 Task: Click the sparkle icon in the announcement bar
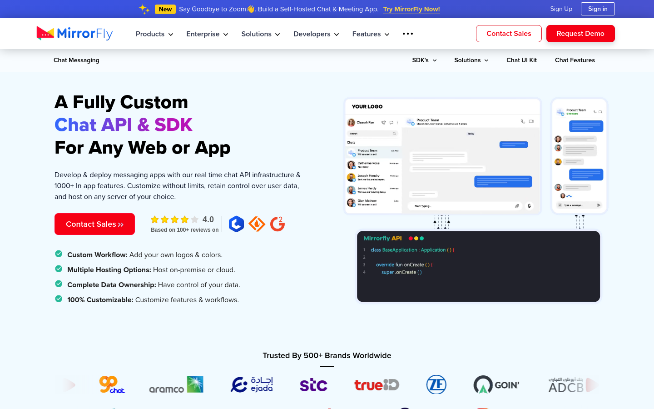tap(144, 9)
